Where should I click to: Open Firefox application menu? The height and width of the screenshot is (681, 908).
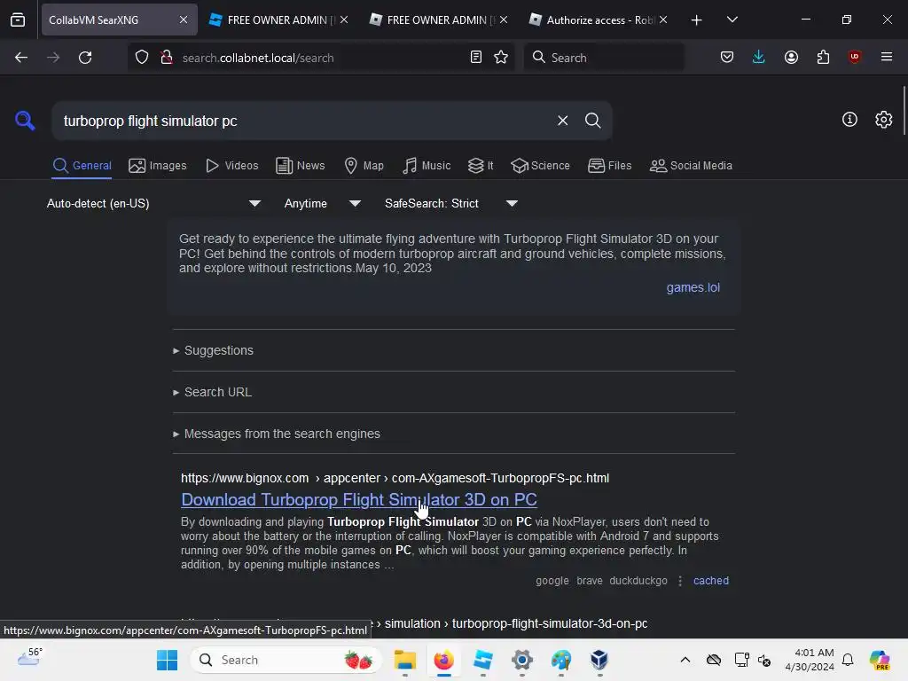887,57
